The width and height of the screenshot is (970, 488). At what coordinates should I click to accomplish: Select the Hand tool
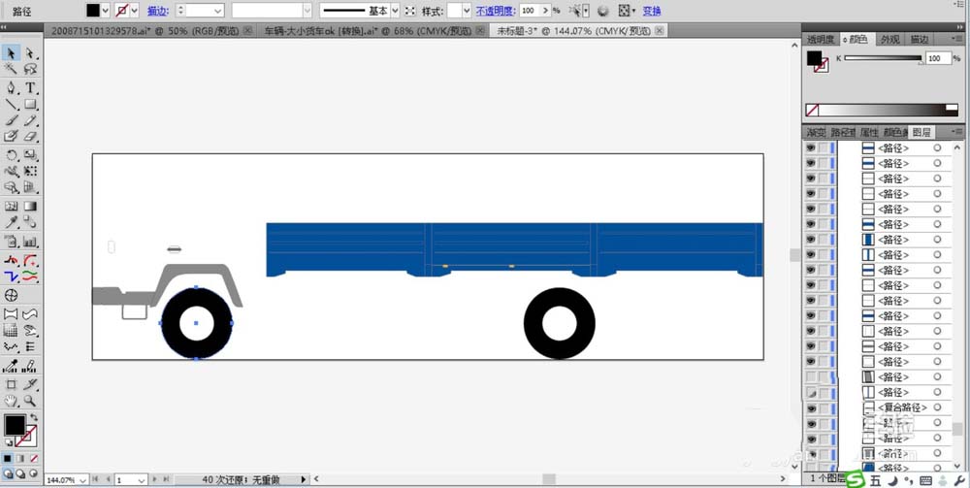pos(11,401)
